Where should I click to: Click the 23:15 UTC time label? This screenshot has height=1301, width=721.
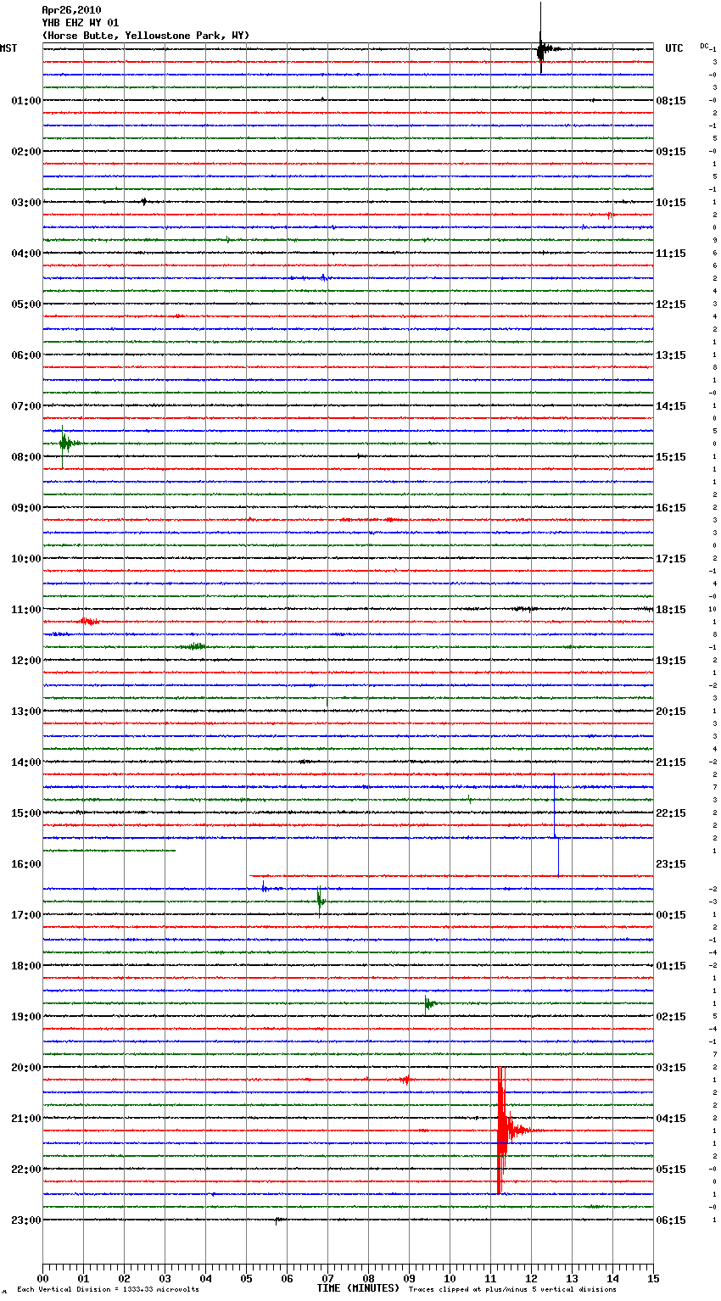point(671,864)
